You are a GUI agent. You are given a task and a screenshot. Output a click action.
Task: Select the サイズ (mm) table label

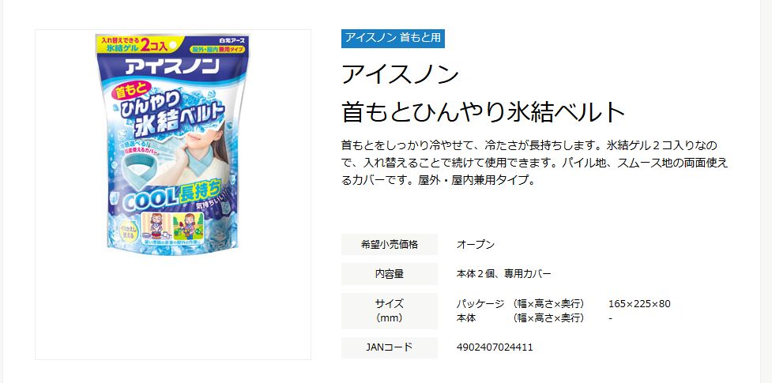389,310
